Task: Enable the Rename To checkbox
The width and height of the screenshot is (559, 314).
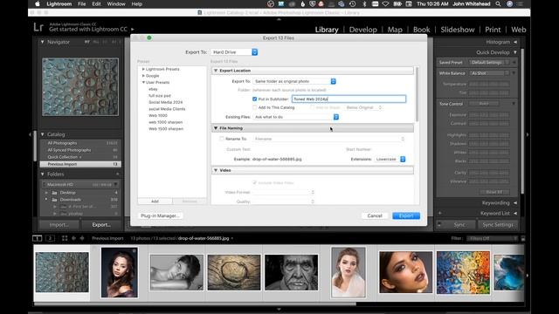Action: click(x=222, y=139)
